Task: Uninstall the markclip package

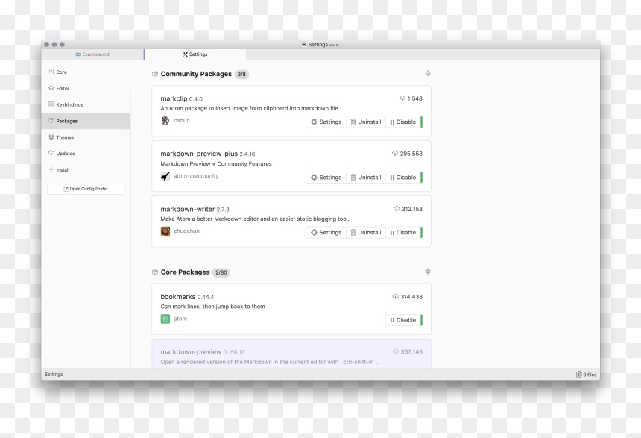Action: pos(366,122)
